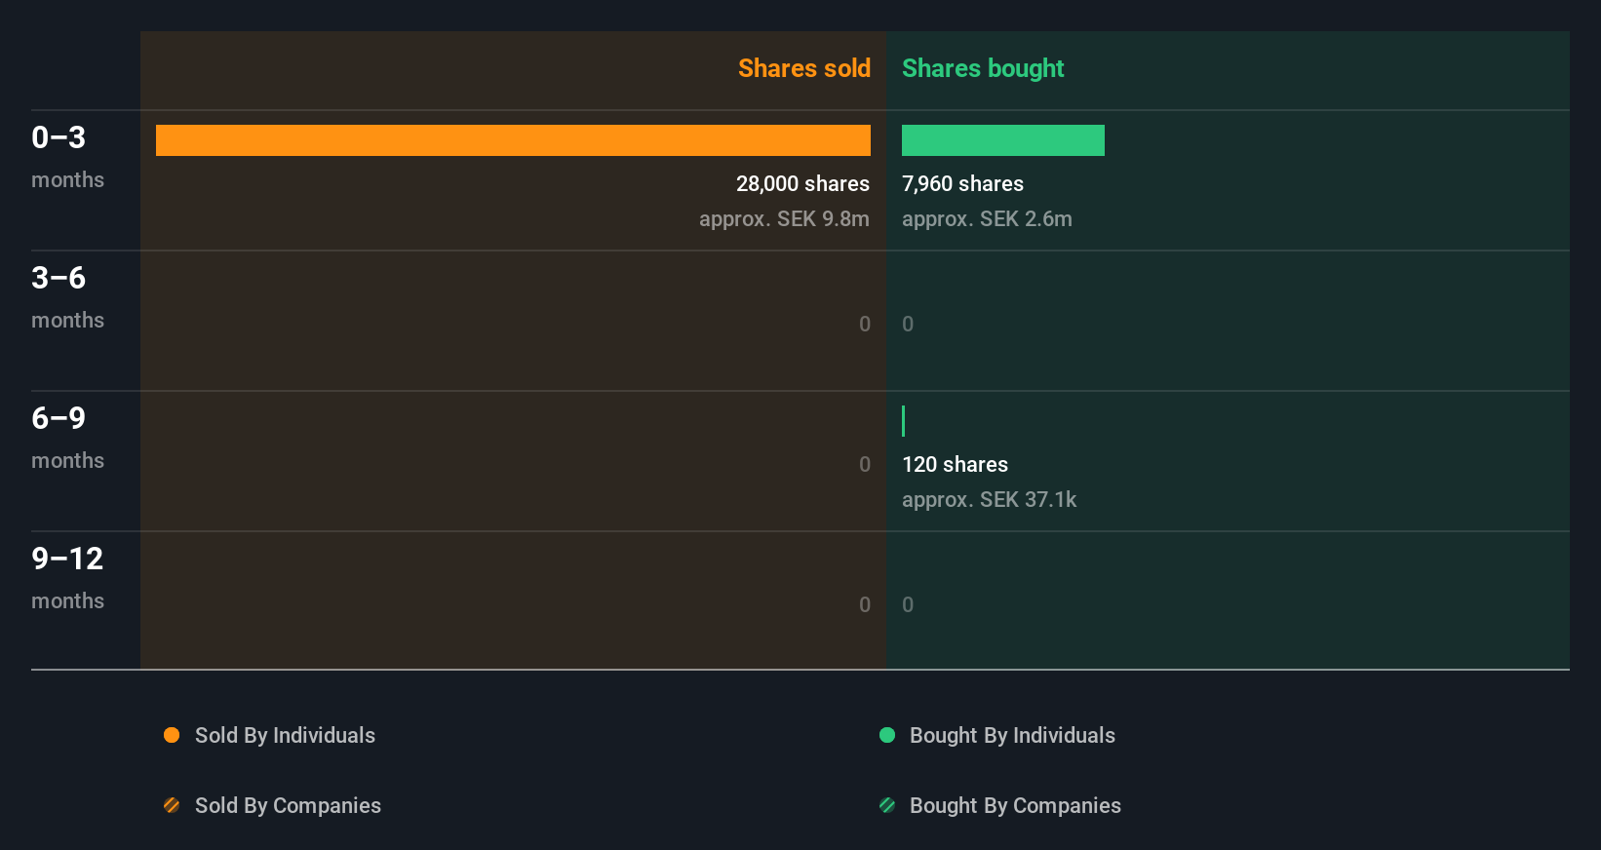Click the orange Sold By Individuals legend dot
Screen dimensions: 1601x850
point(172,735)
